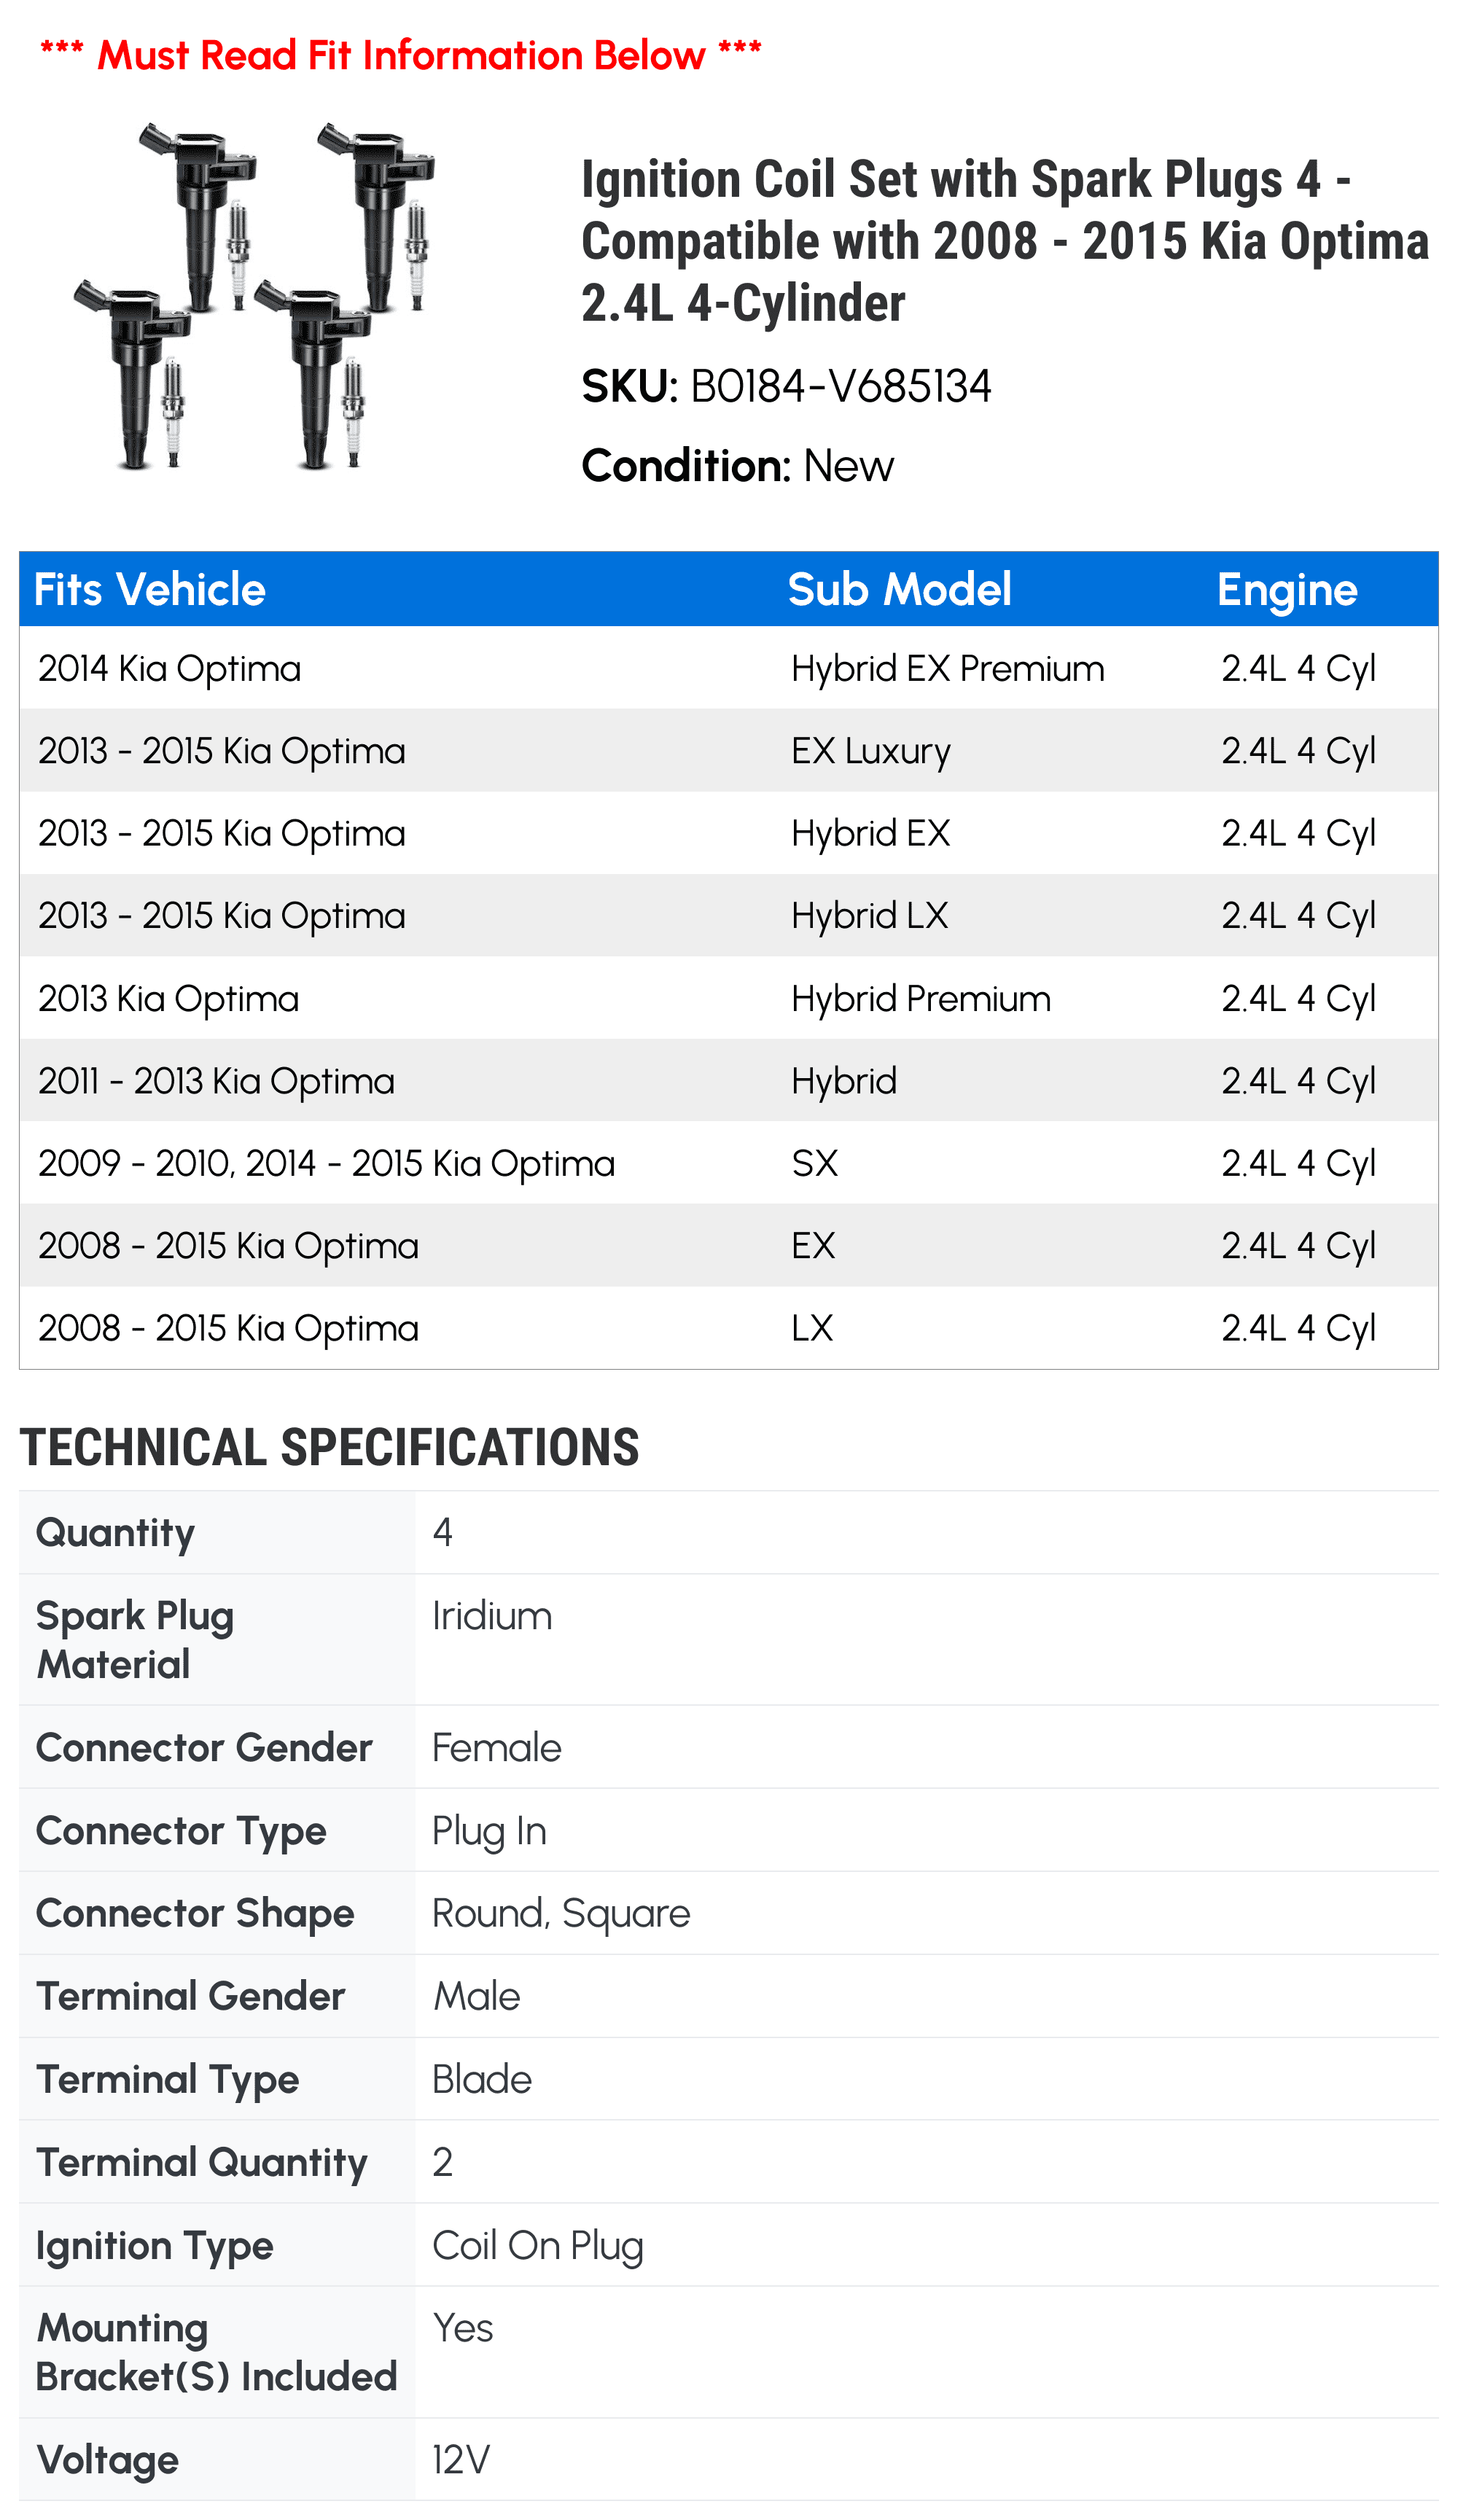Click the Voltage 12V specification row
The image size is (1458, 2520).
point(728,2460)
